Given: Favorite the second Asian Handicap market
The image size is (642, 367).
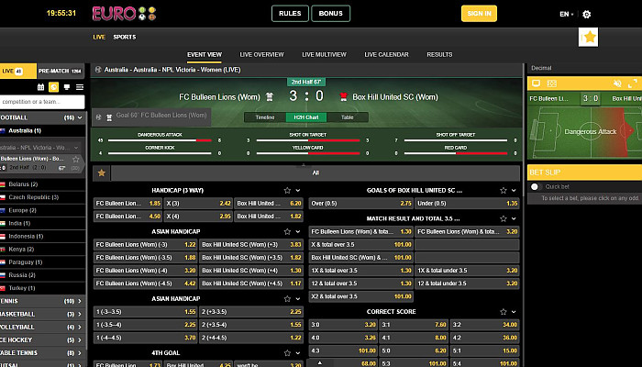Looking at the screenshot, I should 287,299.
